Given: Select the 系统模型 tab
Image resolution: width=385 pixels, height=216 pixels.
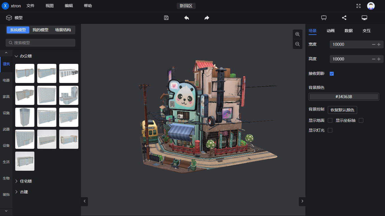Looking at the screenshot, I should [18, 30].
